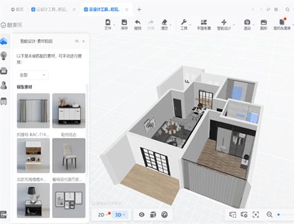Click the fit-to-view focus icon
The image size is (294, 224).
click(255, 215)
